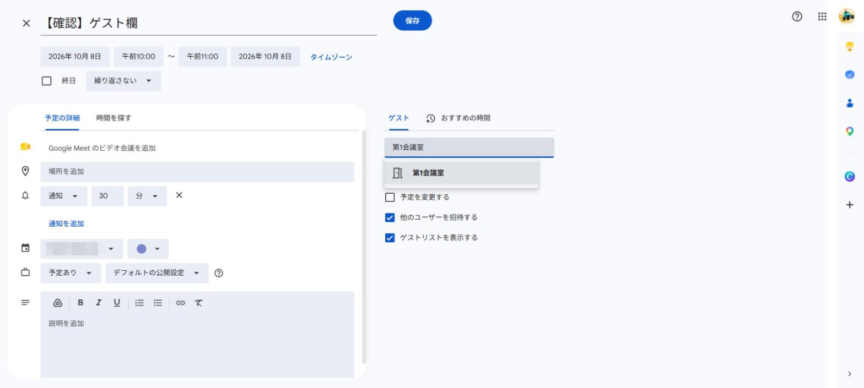The image size is (864, 388).
Task: Toggle underline formatting in the description
Action: [117, 302]
